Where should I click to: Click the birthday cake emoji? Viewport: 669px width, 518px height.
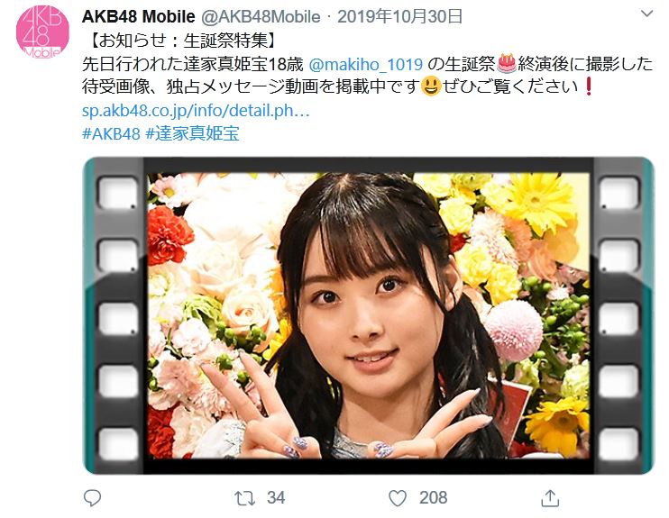pos(507,64)
